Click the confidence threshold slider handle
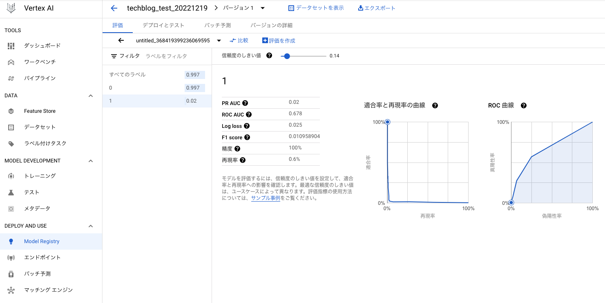The width and height of the screenshot is (605, 303). tap(287, 56)
